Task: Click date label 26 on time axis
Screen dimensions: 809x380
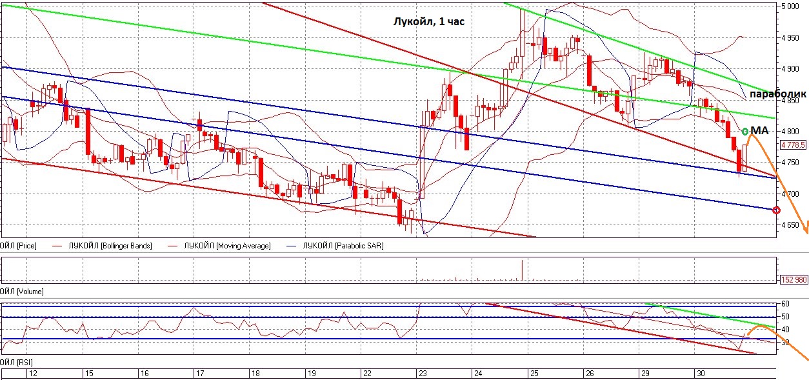Action: (x=588, y=374)
